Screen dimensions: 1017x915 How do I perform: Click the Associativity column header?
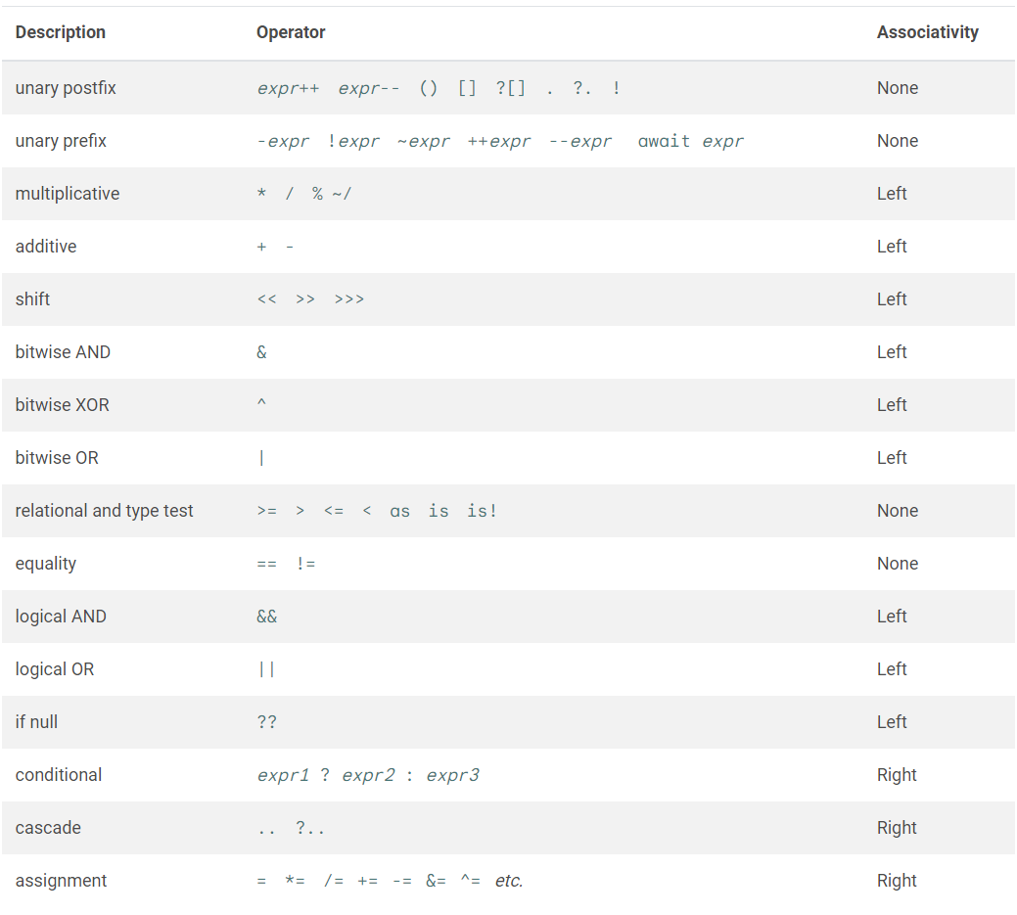click(x=927, y=32)
